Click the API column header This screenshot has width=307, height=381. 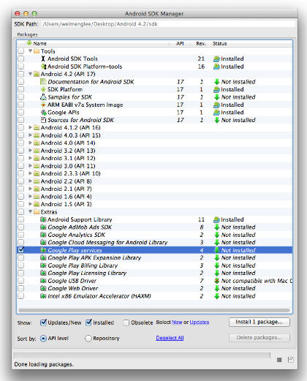[x=180, y=43]
